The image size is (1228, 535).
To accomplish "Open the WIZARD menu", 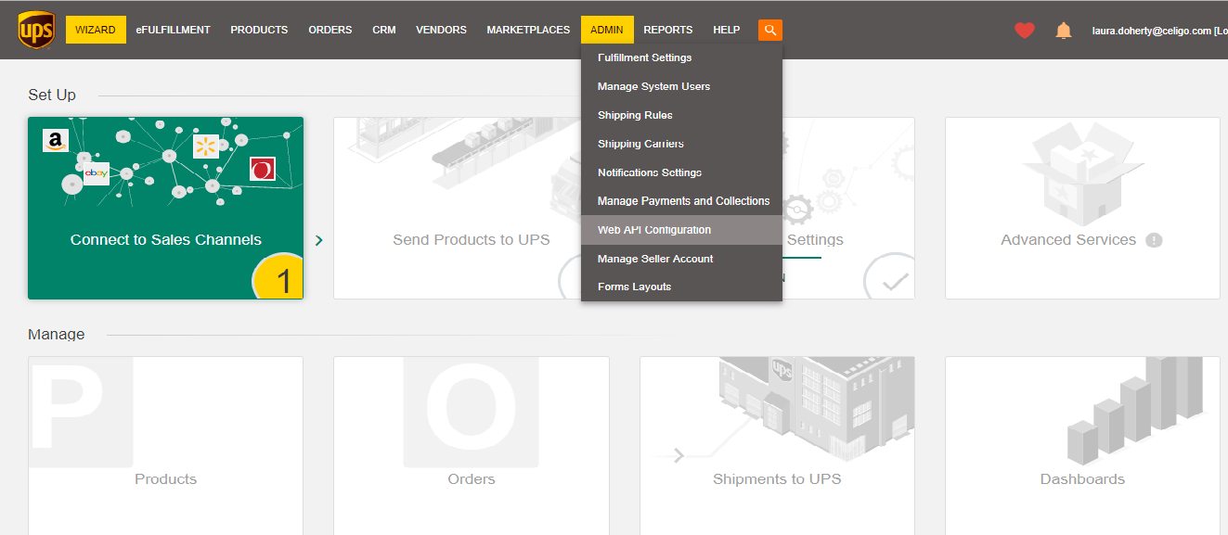I will [96, 30].
